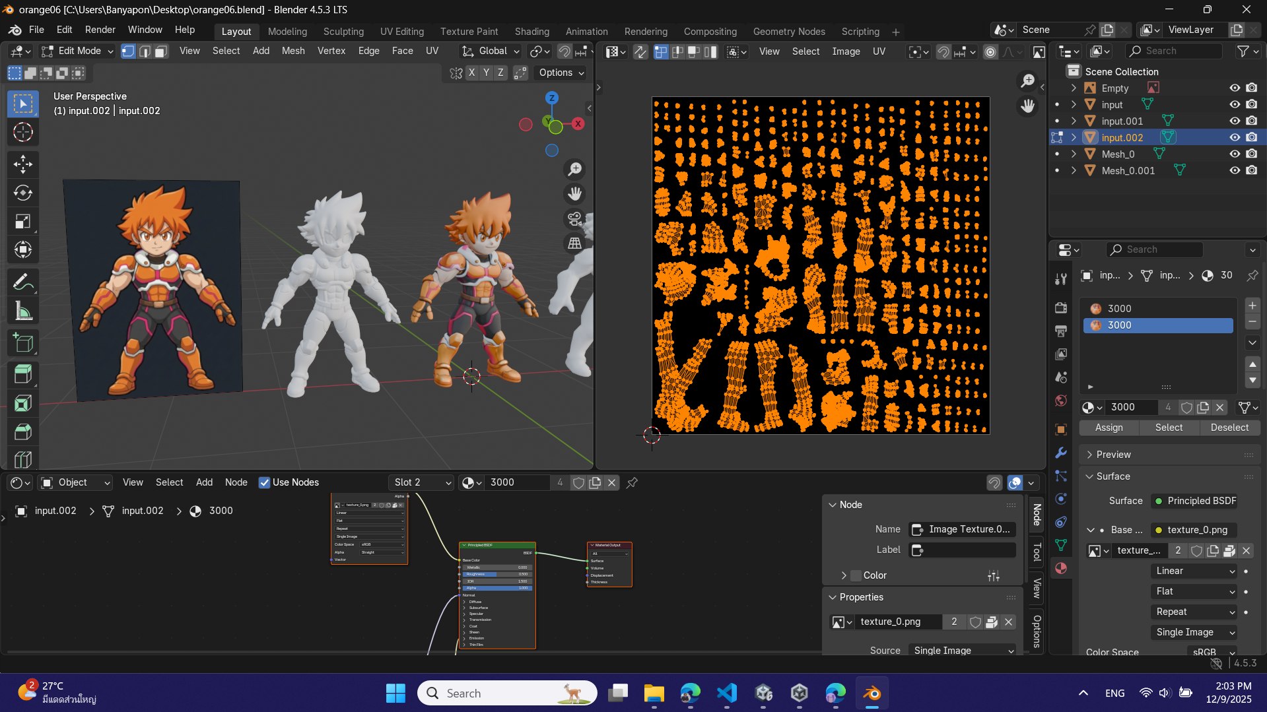Viewport: 1267px width, 712px height.
Task: Click the Deselect button
Action: pyautogui.click(x=1229, y=428)
